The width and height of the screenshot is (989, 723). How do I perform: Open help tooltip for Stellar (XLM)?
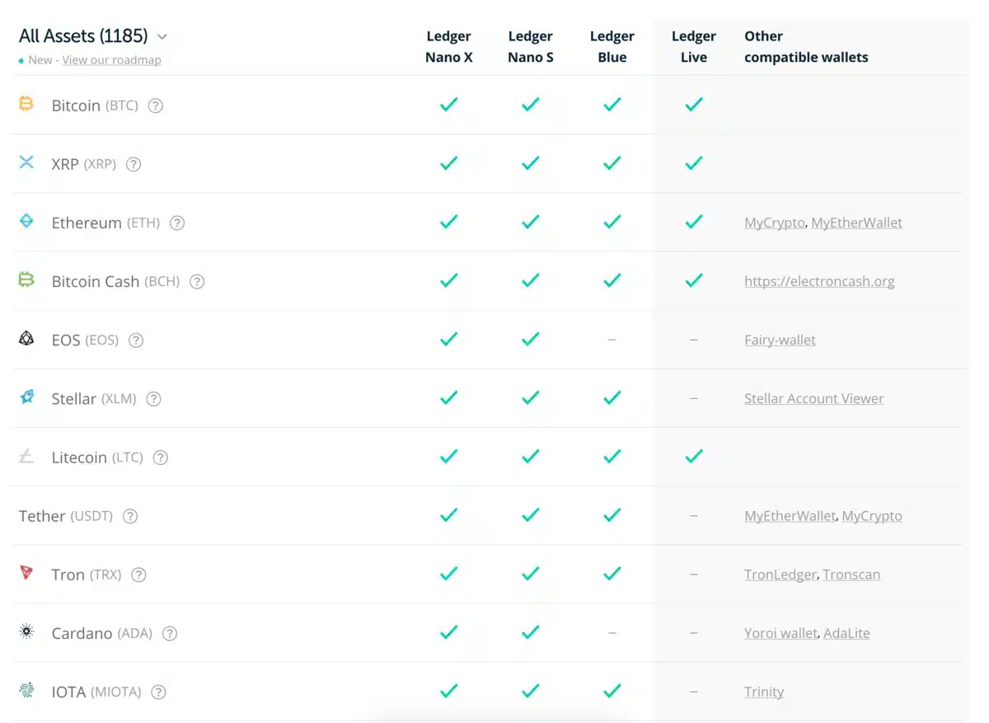point(153,399)
